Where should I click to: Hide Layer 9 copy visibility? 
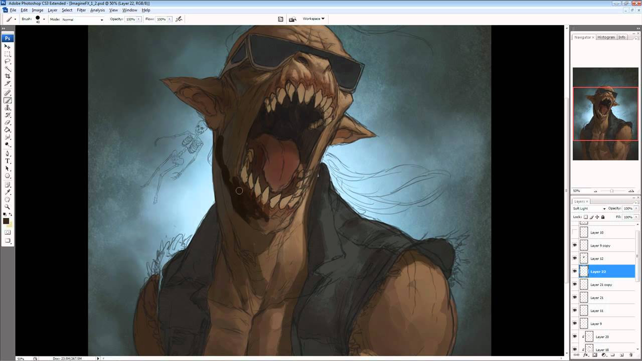pos(575,246)
